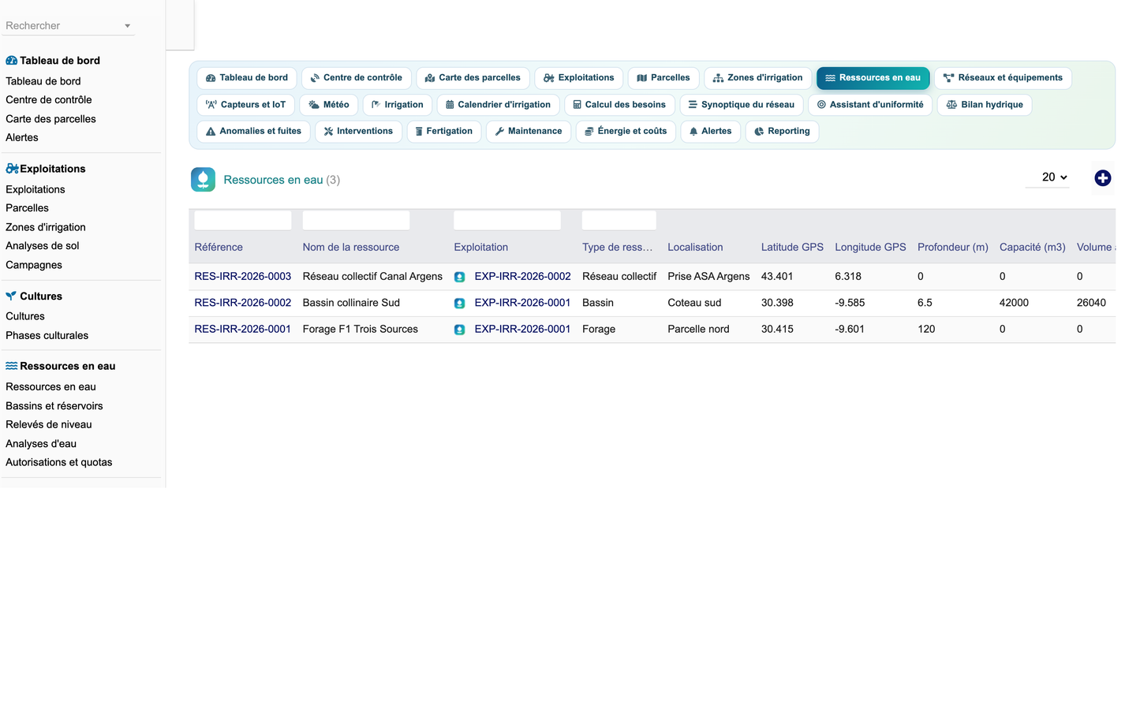Sort by Nom de la ressource header
The image size is (1140, 705).
(351, 248)
